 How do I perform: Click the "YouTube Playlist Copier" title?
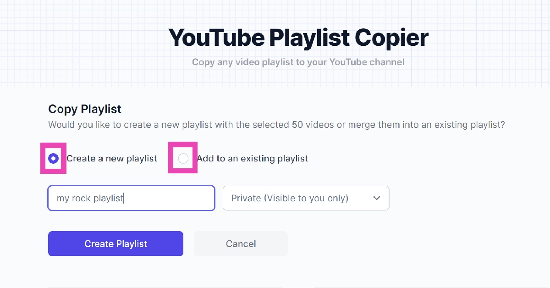298,38
